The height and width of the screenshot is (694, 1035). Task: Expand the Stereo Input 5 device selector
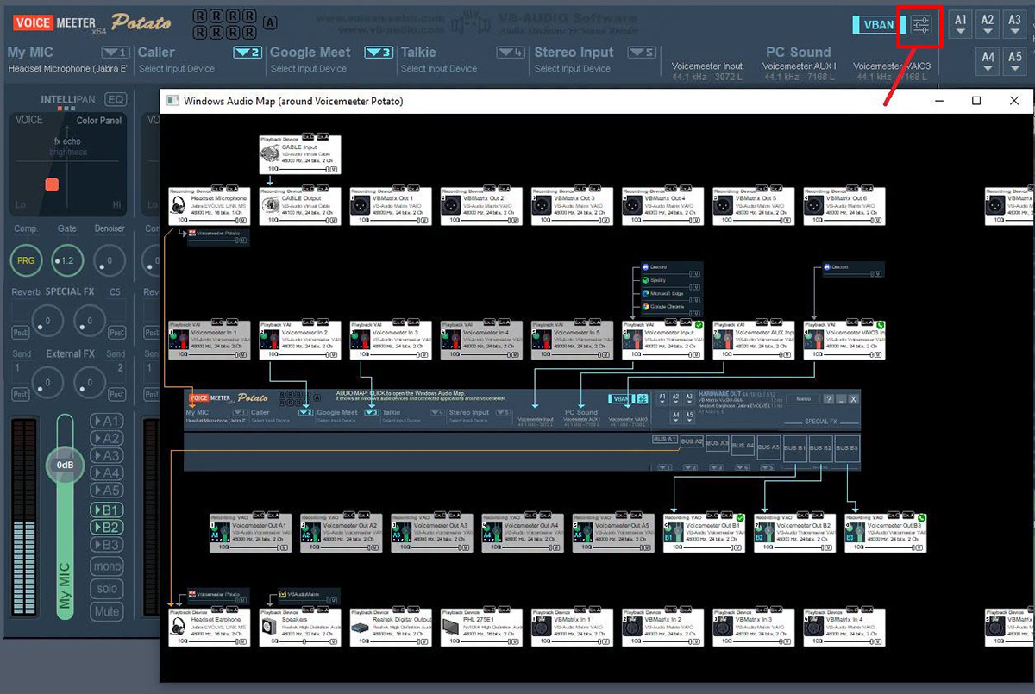point(642,53)
